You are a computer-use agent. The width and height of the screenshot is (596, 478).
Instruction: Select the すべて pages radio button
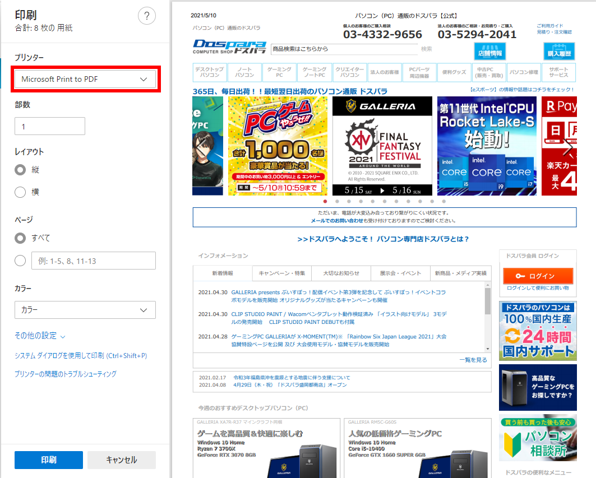(x=20, y=238)
